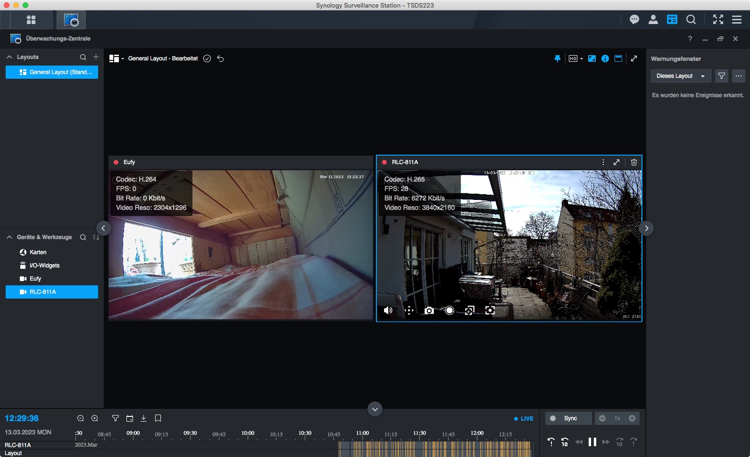Open the PTZ control icon on RLC-811A

(x=409, y=310)
